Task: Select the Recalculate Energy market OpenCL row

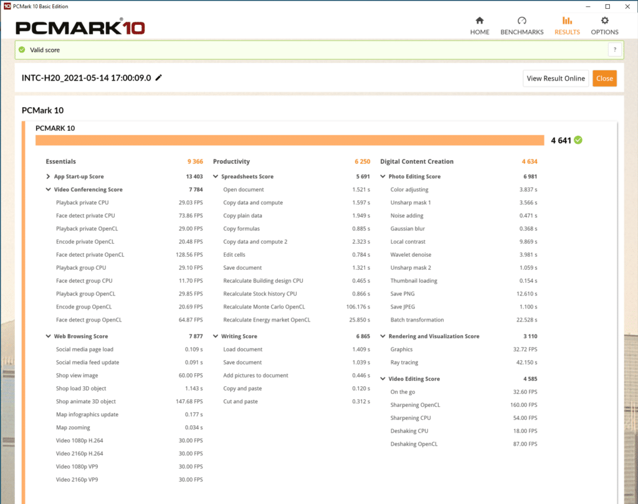Action: [x=297, y=320]
